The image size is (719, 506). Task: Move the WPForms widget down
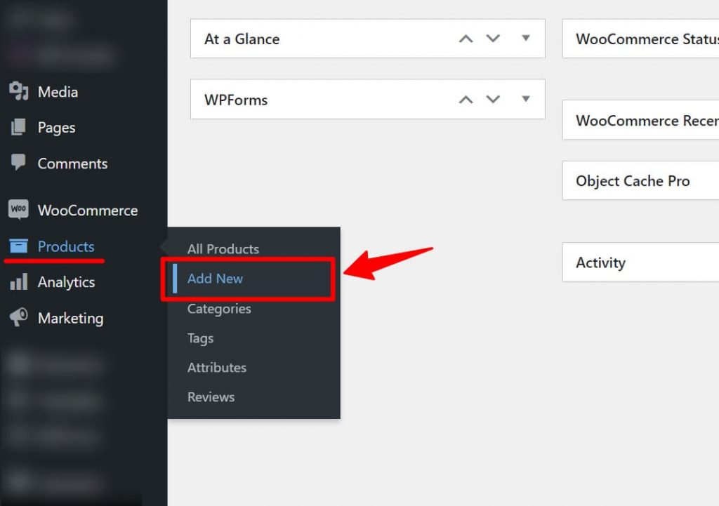493,99
